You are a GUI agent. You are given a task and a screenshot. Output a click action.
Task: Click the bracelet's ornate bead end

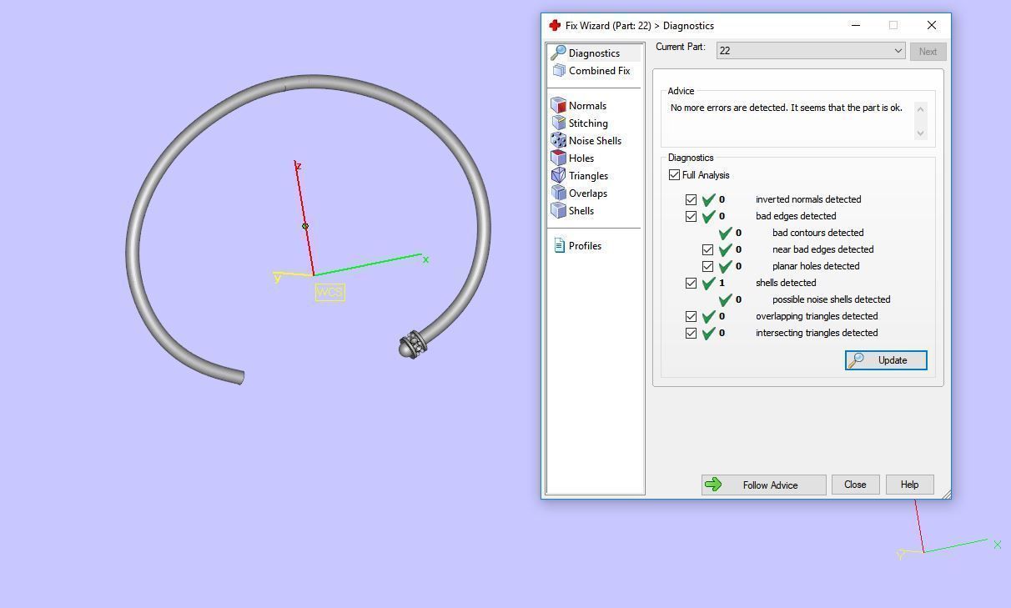411,344
